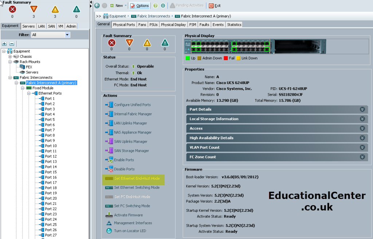The height and width of the screenshot is (239, 373).
Task: Click the collapse all minus icon
Action: pos(12,44)
